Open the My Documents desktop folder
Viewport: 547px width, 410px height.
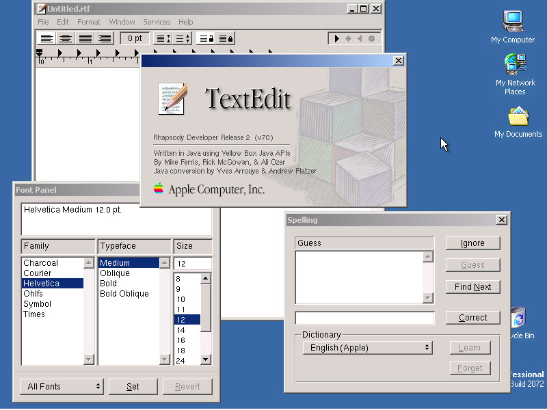pyautogui.click(x=518, y=122)
